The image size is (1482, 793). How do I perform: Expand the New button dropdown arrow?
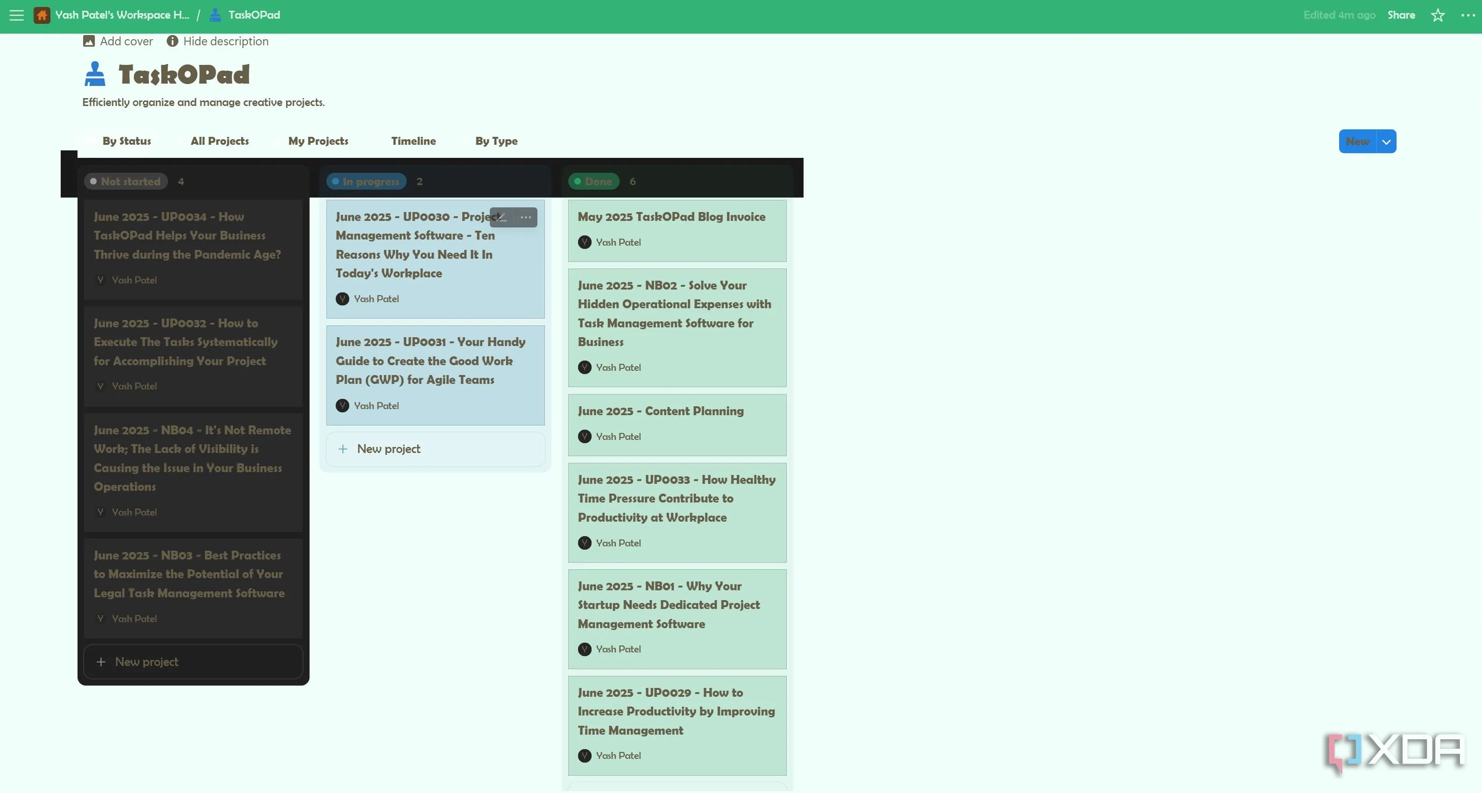click(1386, 142)
